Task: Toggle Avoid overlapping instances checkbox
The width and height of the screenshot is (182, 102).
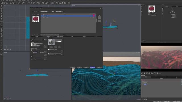Action: pos(31,41)
